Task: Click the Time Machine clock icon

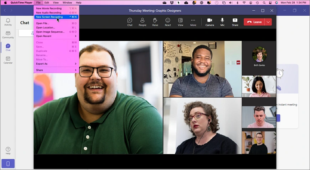Action: point(257,2)
